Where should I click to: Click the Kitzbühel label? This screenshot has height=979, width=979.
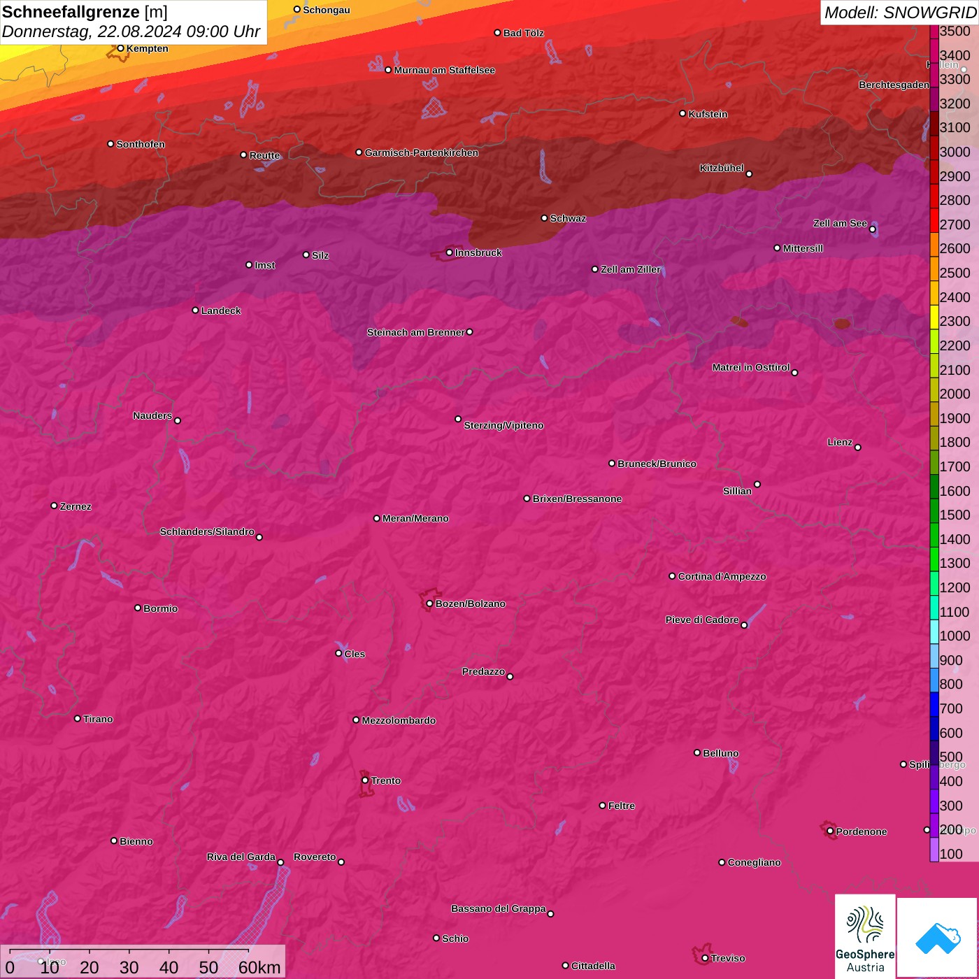[722, 168]
